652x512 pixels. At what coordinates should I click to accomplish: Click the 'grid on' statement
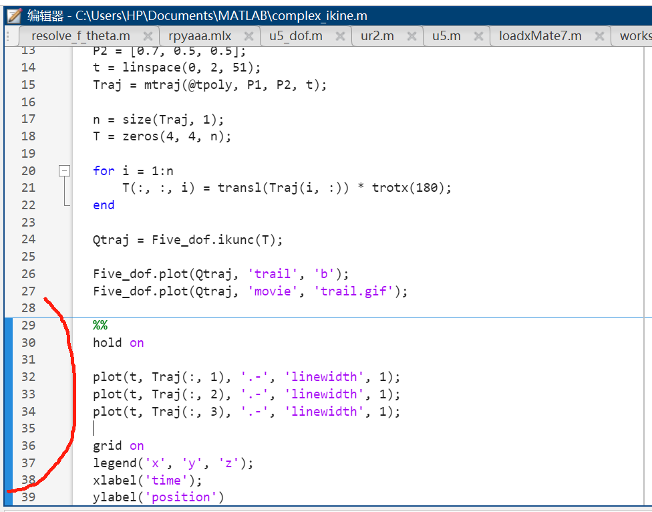pyautogui.click(x=118, y=446)
